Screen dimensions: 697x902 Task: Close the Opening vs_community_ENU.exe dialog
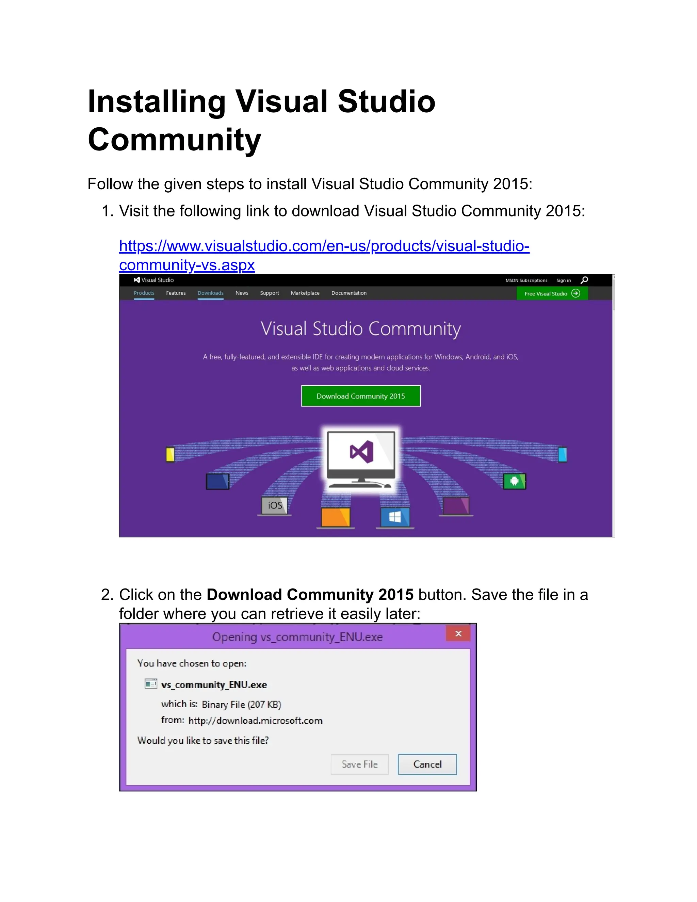pyautogui.click(x=458, y=633)
